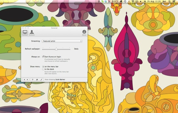Click the brush icon in bottom bar
This screenshot has width=178, height=113.
tap(41, 79)
